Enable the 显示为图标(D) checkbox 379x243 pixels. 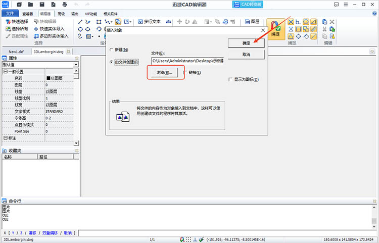230,79
